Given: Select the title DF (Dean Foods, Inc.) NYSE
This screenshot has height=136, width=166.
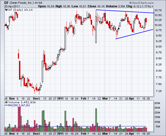Looking at the screenshot, I should 23,3.
